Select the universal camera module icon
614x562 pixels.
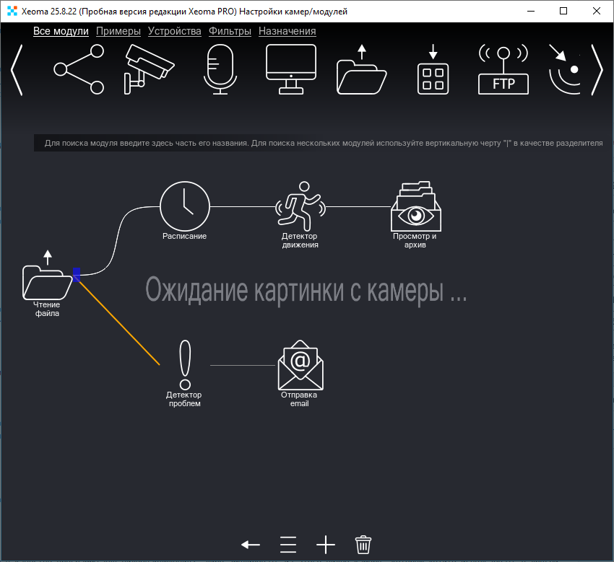(148, 69)
